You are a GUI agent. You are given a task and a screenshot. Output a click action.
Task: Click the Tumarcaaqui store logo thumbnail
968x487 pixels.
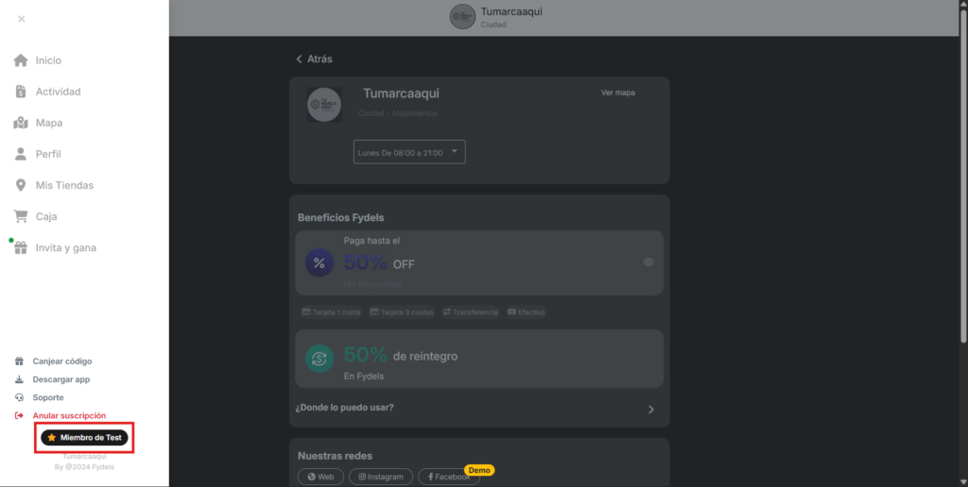pyautogui.click(x=324, y=104)
